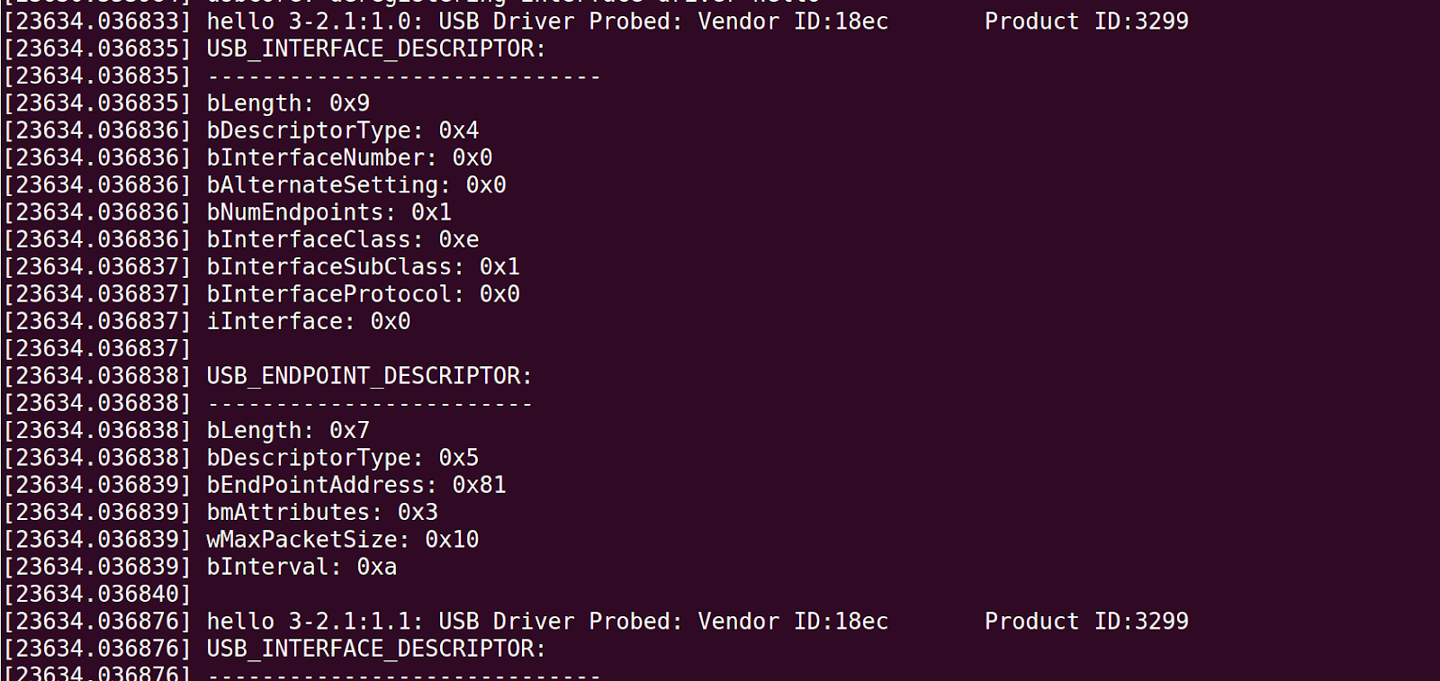The image size is (1440, 681).
Task: Click 'bInterfaceProtocol: 0x0' text
Action: point(364,294)
